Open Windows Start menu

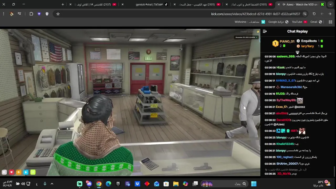(254, 184)
